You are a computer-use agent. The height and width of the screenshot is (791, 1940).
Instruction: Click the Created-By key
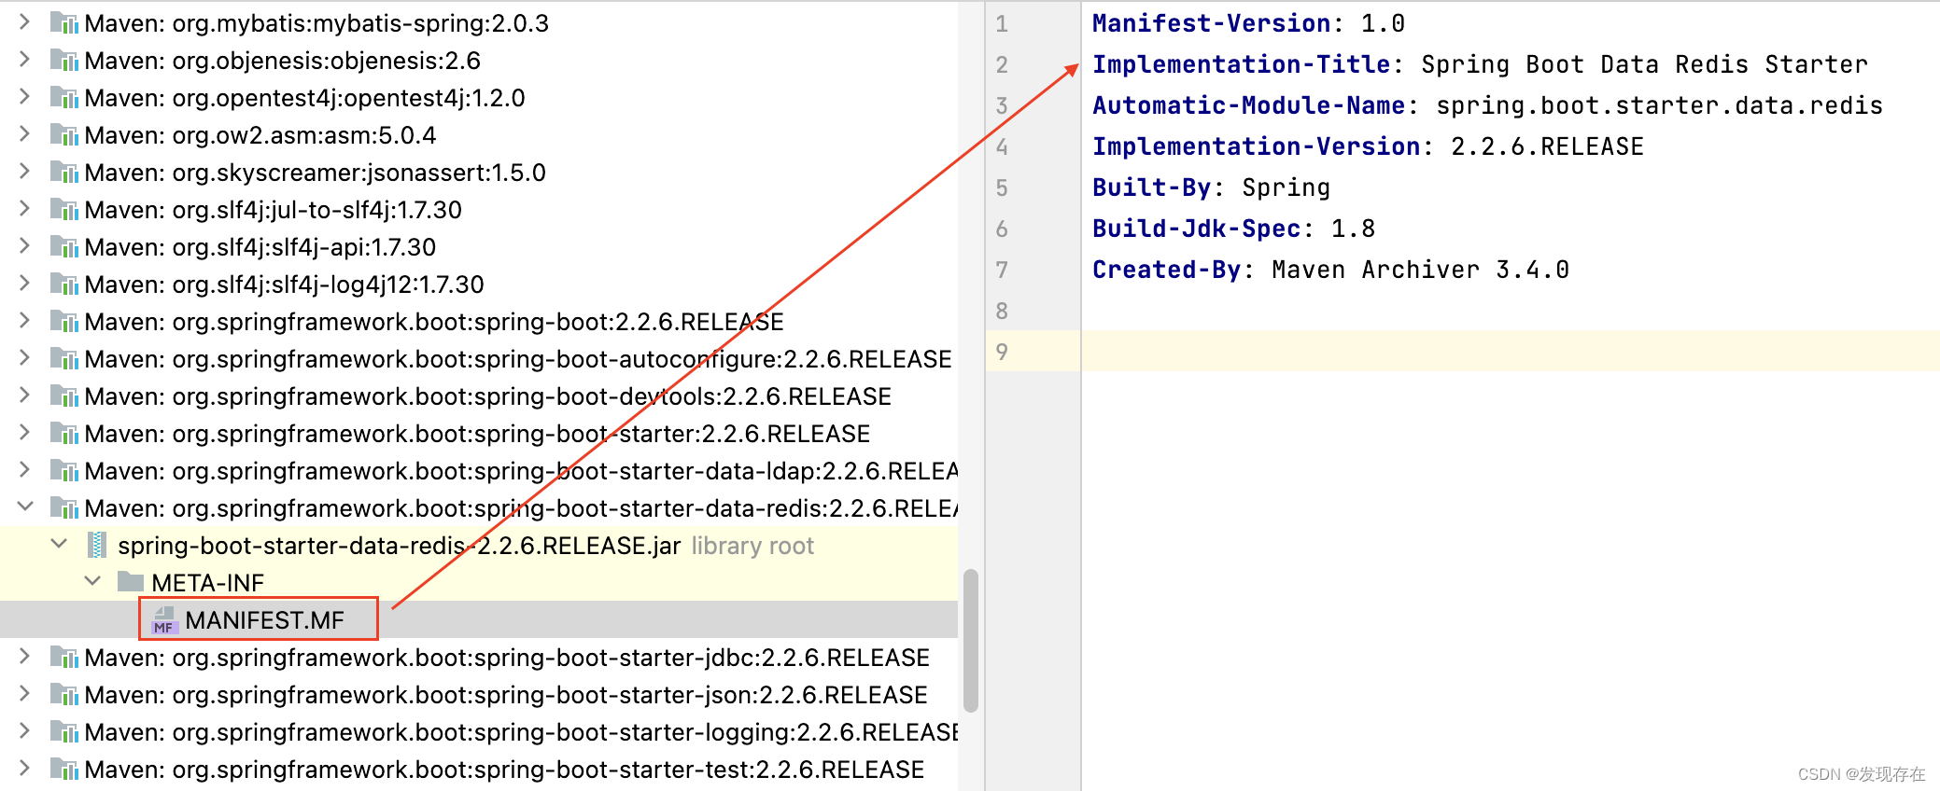click(x=1166, y=270)
